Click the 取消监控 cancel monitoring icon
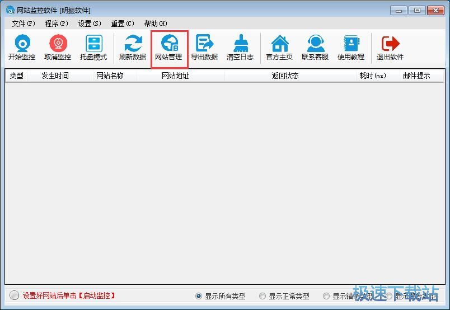Viewport: 450px width, 310px height. click(58, 48)
